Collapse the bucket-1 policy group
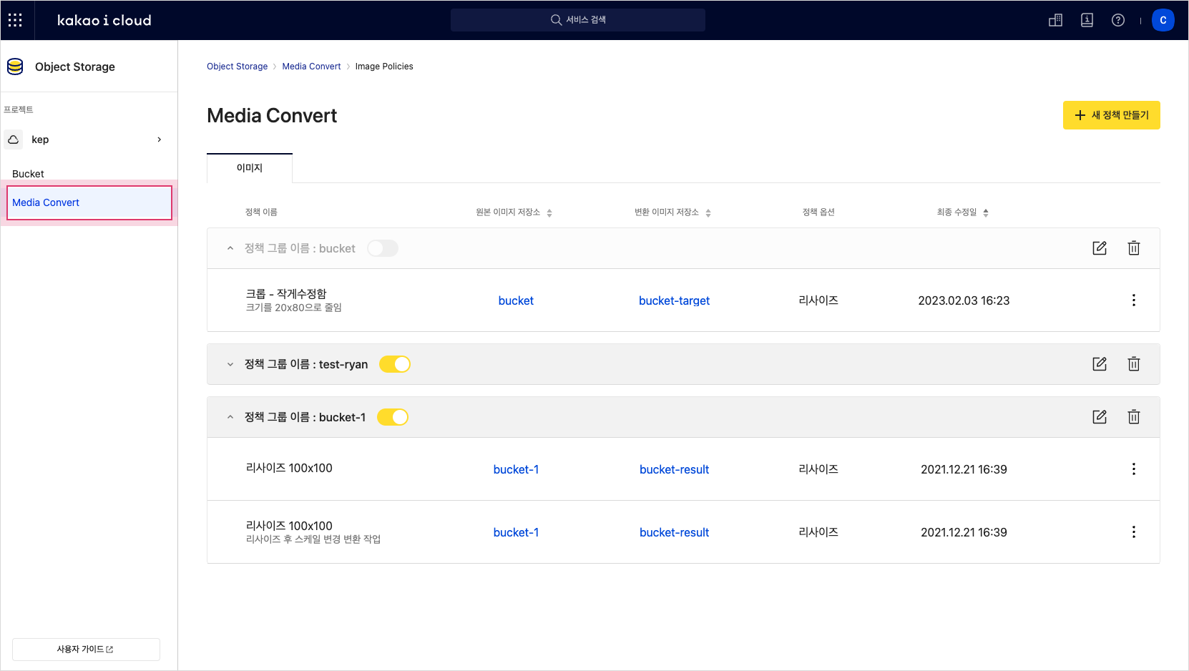The width and height of the screenshot is (1189, 671). click(x=230, y=417)
